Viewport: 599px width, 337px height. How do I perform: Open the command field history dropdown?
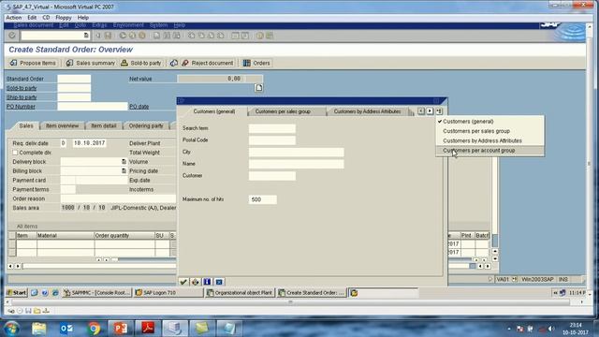coord(86,36)
